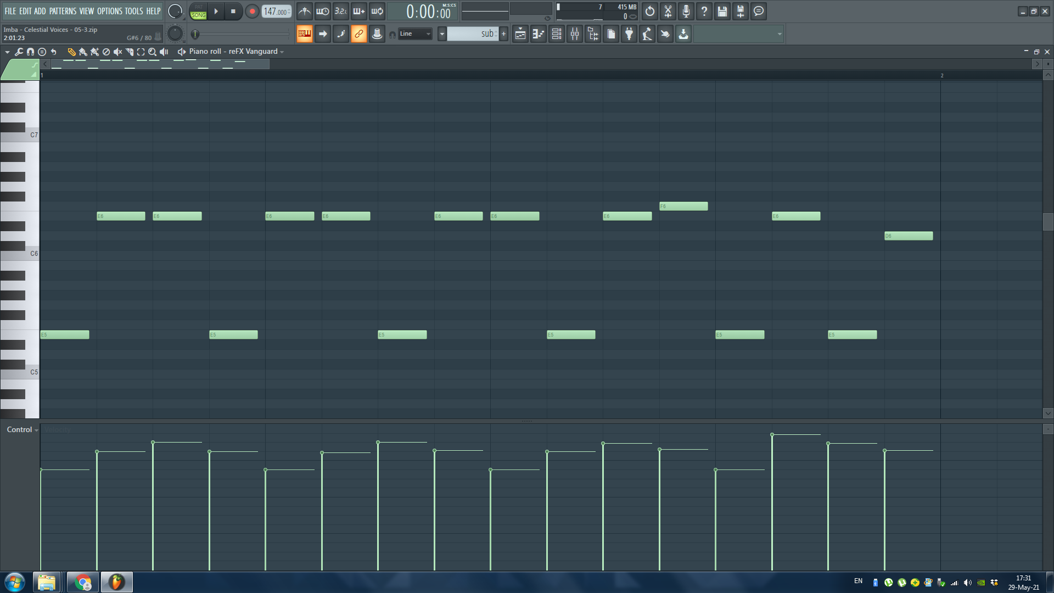Open Piano roll target channel dropdown
This screenshot has height=593, width=1054.
236,52
